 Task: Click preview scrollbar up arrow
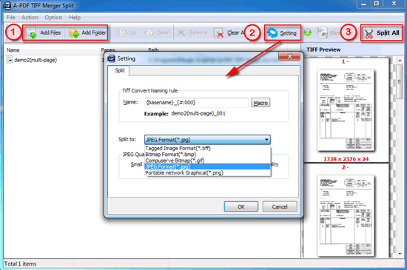tap(400, 61)
